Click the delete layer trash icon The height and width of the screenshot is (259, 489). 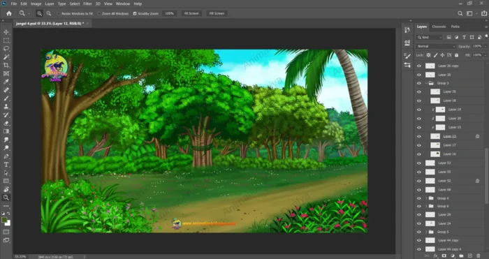479,256
